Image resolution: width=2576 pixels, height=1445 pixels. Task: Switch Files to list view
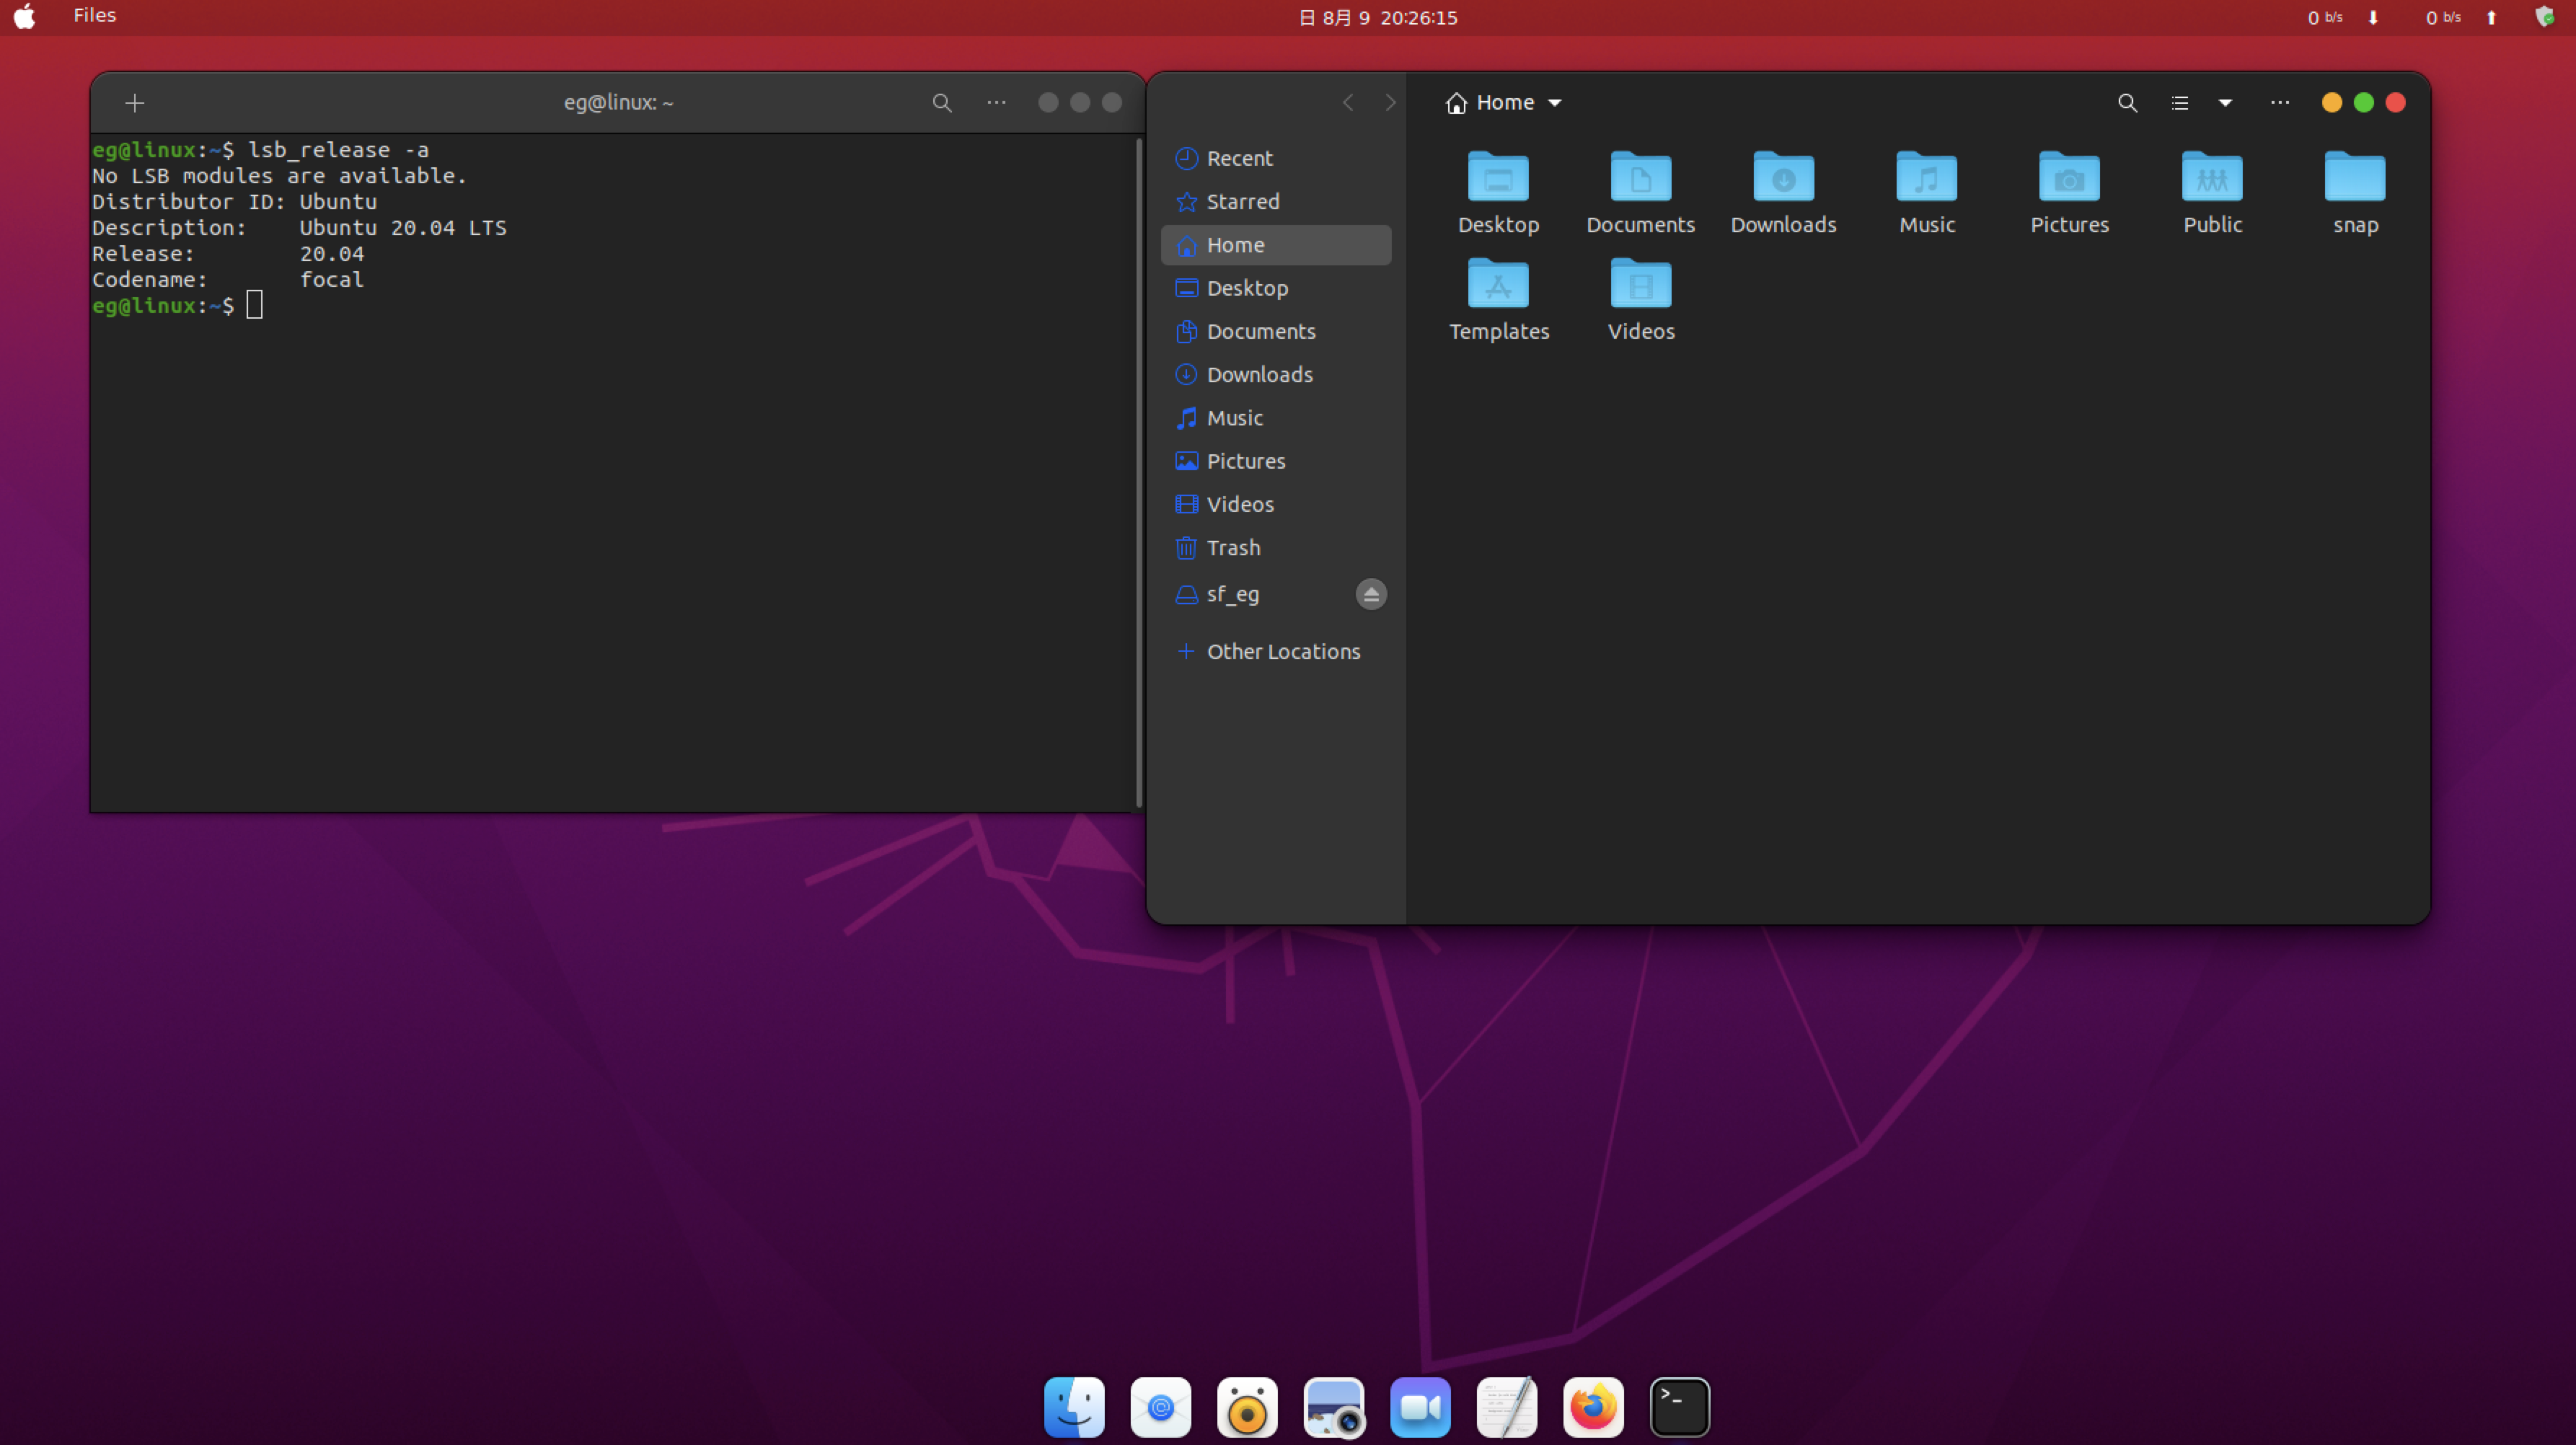[2180, 102]
